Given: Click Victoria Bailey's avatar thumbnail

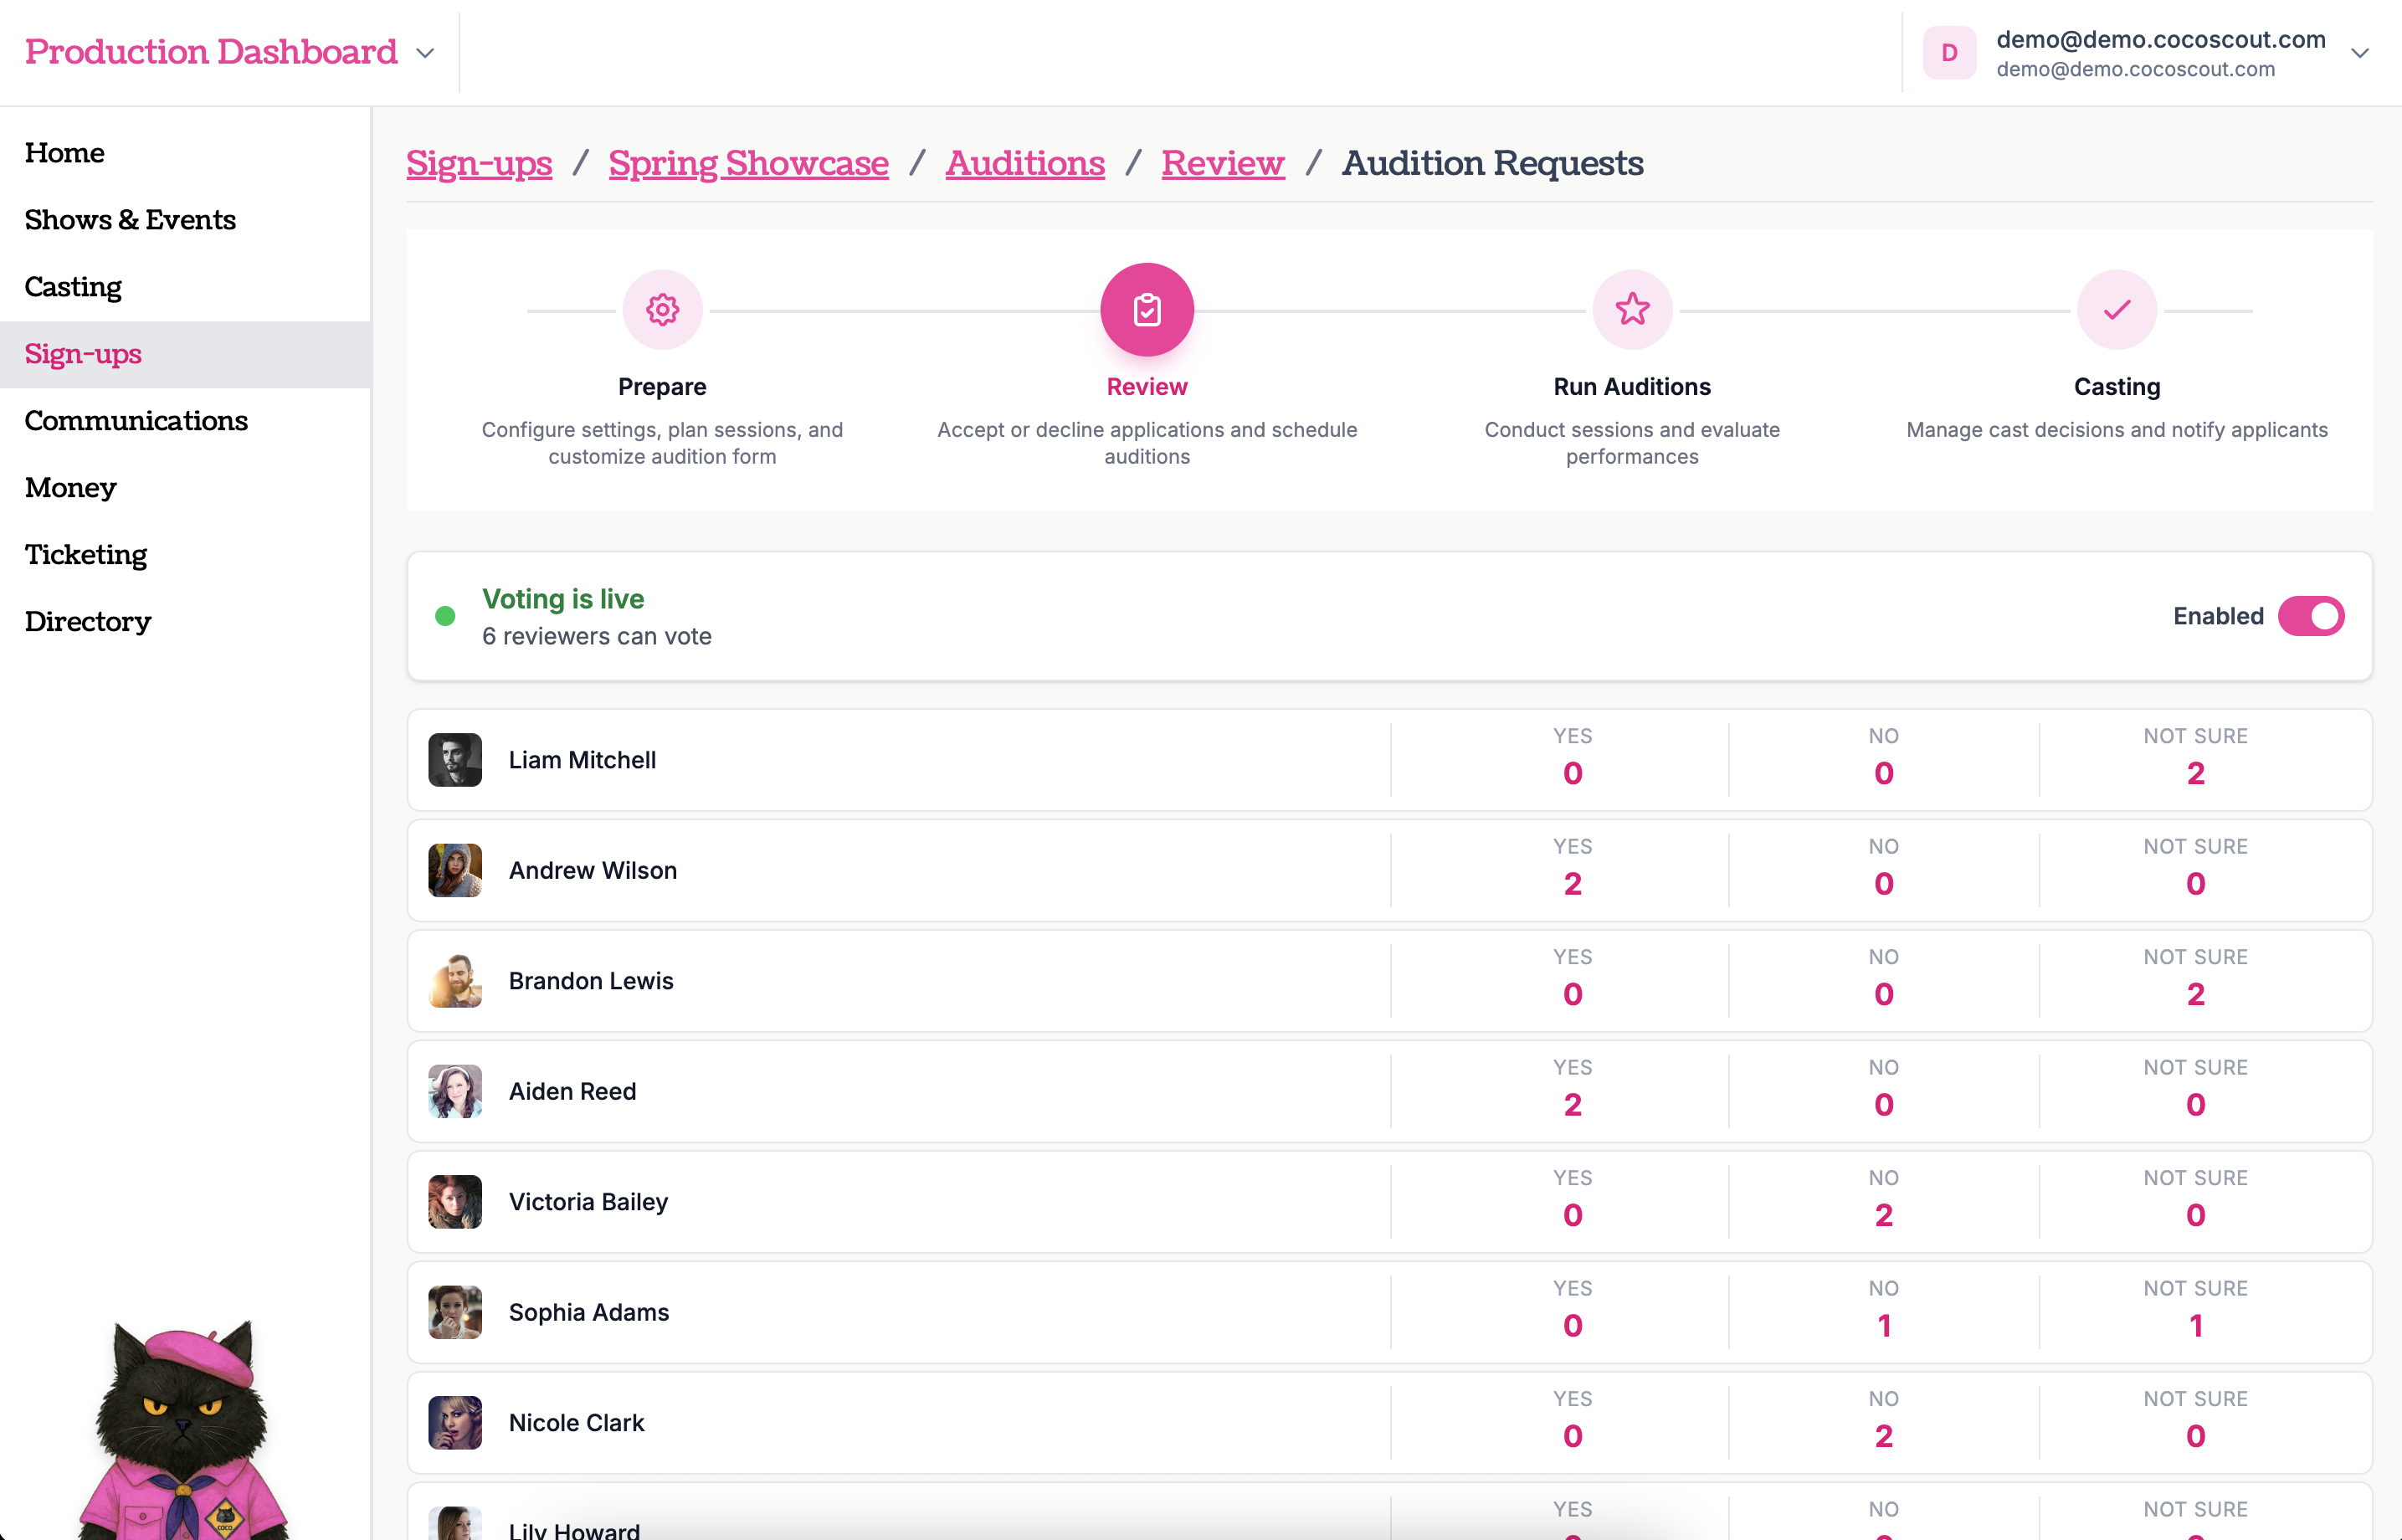Looking at the screenshot, I should pyautogui.click(x=455, y=1202).
